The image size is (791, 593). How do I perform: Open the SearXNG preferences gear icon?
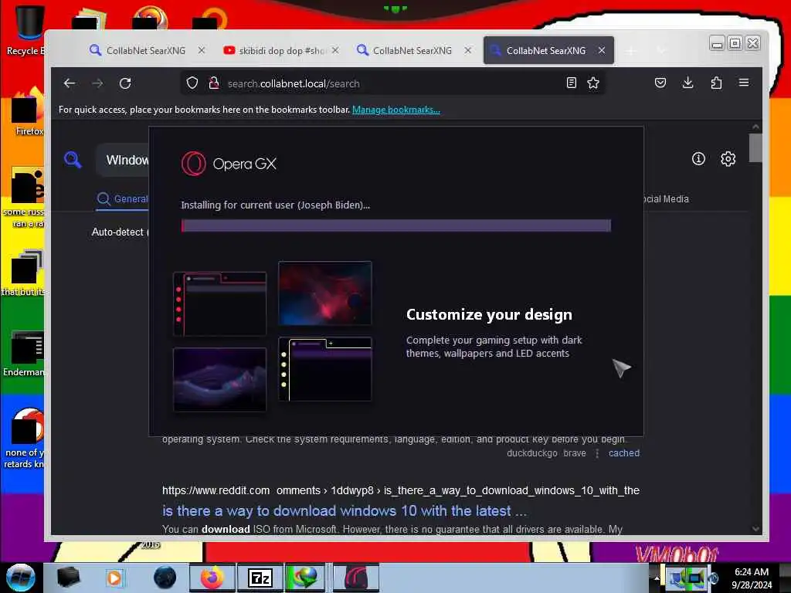[728, 159]
